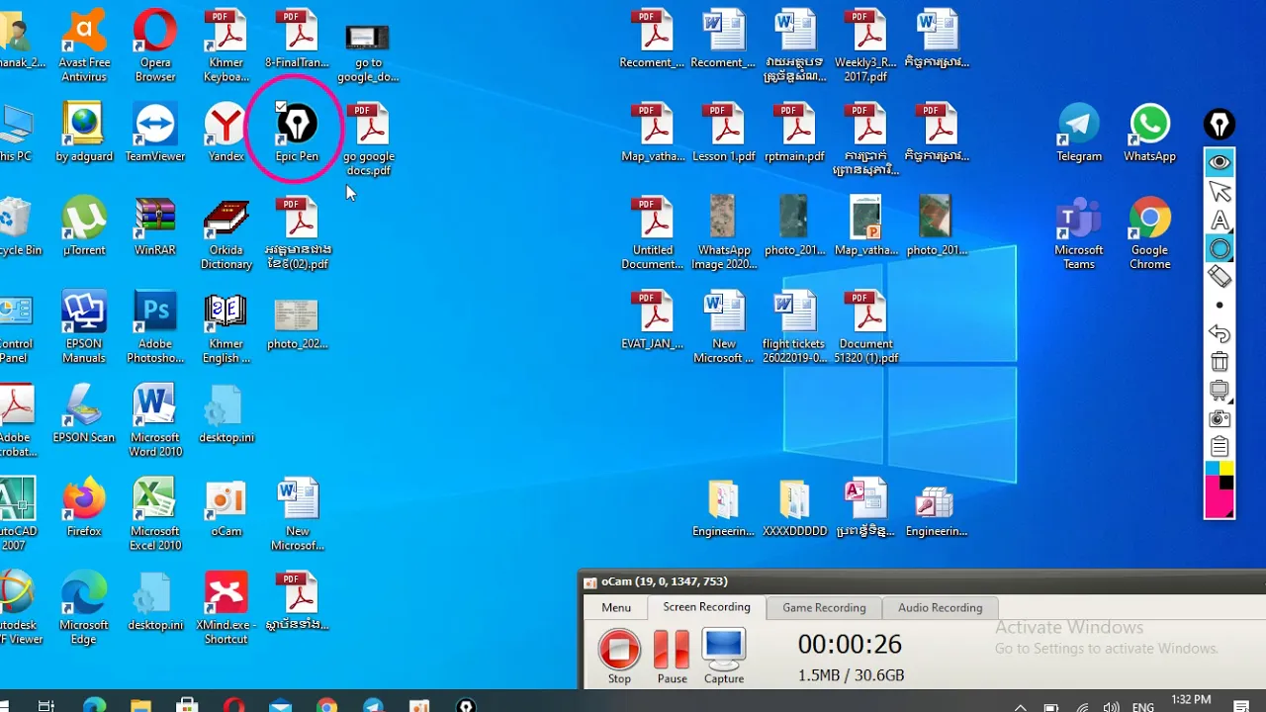Switch to the Audio Recording tab in oCam
Viewport: 1266px width, 712px height.
tap(940, 608)
